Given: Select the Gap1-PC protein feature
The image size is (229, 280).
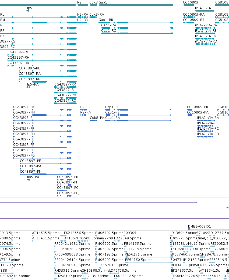Looking at the screenshot, I should [x=138, y=110].
